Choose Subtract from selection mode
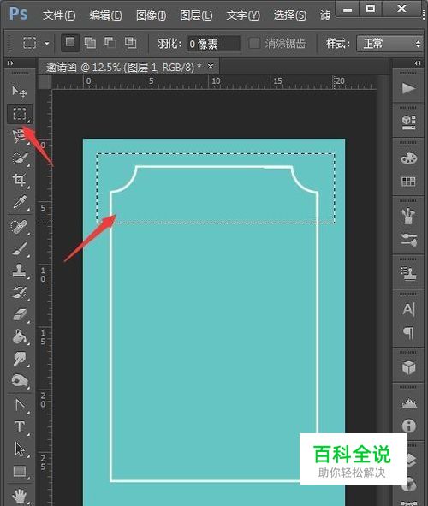428x506 pixels. (x=110, y=43)
